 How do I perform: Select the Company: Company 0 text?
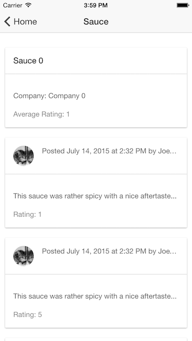pos(49,95)
